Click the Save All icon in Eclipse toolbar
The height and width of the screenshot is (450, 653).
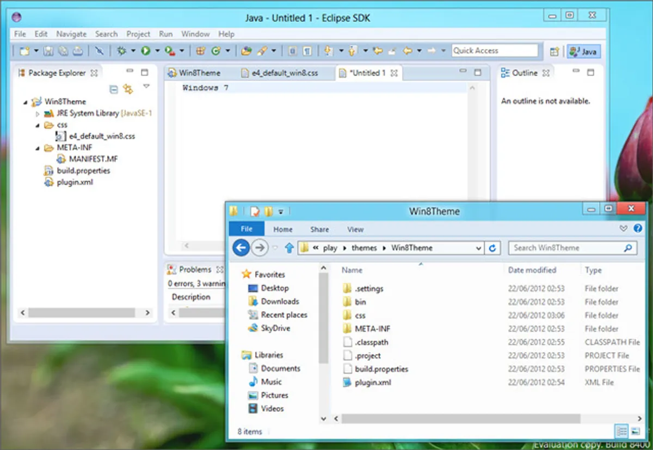click(x=63, y=51)
